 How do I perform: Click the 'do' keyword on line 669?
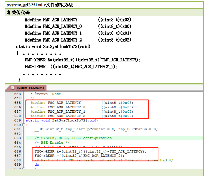37,164
